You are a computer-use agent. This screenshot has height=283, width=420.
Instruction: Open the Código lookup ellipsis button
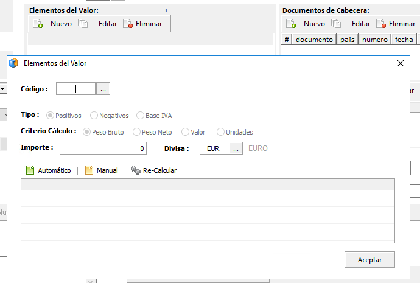(103, 89)
